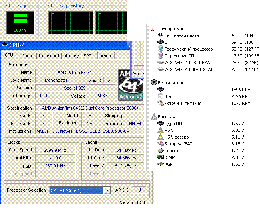
Task: Minimize the CPU-Z window
Action: pos(129,45)
